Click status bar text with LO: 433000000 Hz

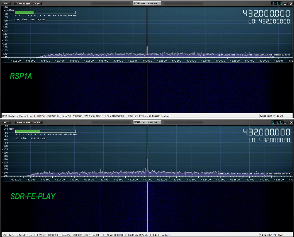click(86, 235)
